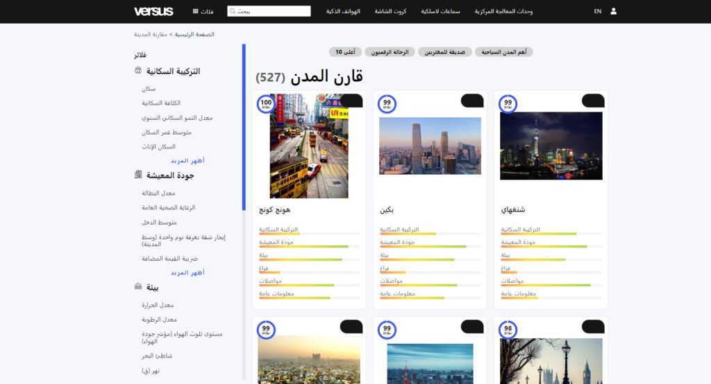Click the Versus logo in the header
This screenshot has width=711, height=384.
[153, 11]
